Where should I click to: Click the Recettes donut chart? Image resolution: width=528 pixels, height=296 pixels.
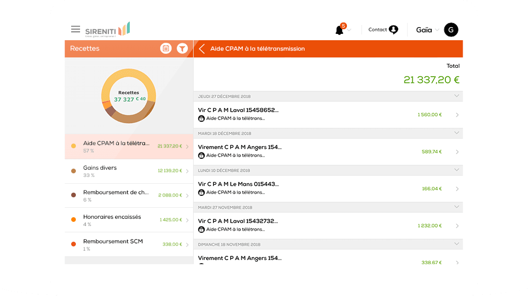click(x=128, y=96)
